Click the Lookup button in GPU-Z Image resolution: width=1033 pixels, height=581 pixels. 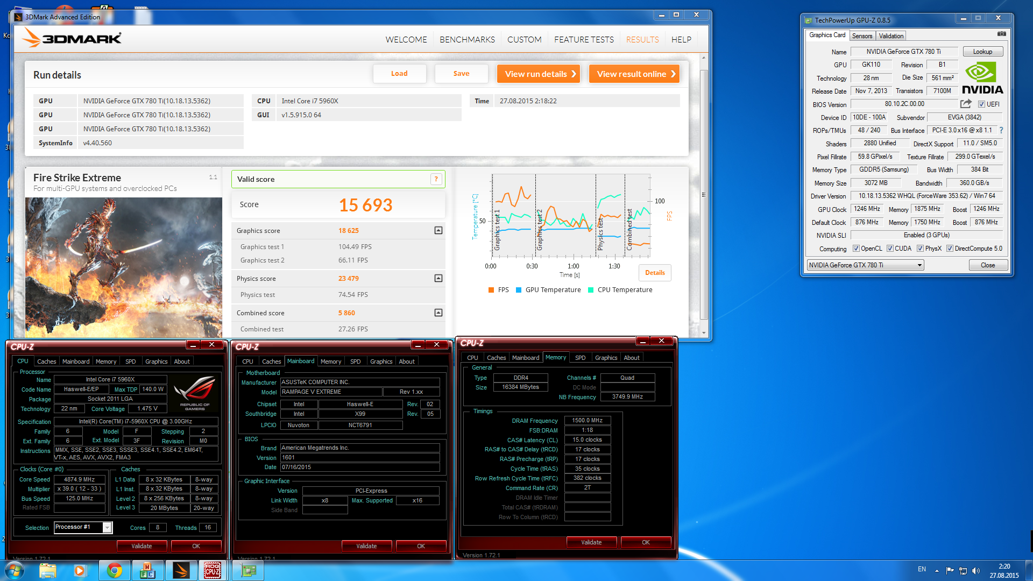tap(982, 52)
